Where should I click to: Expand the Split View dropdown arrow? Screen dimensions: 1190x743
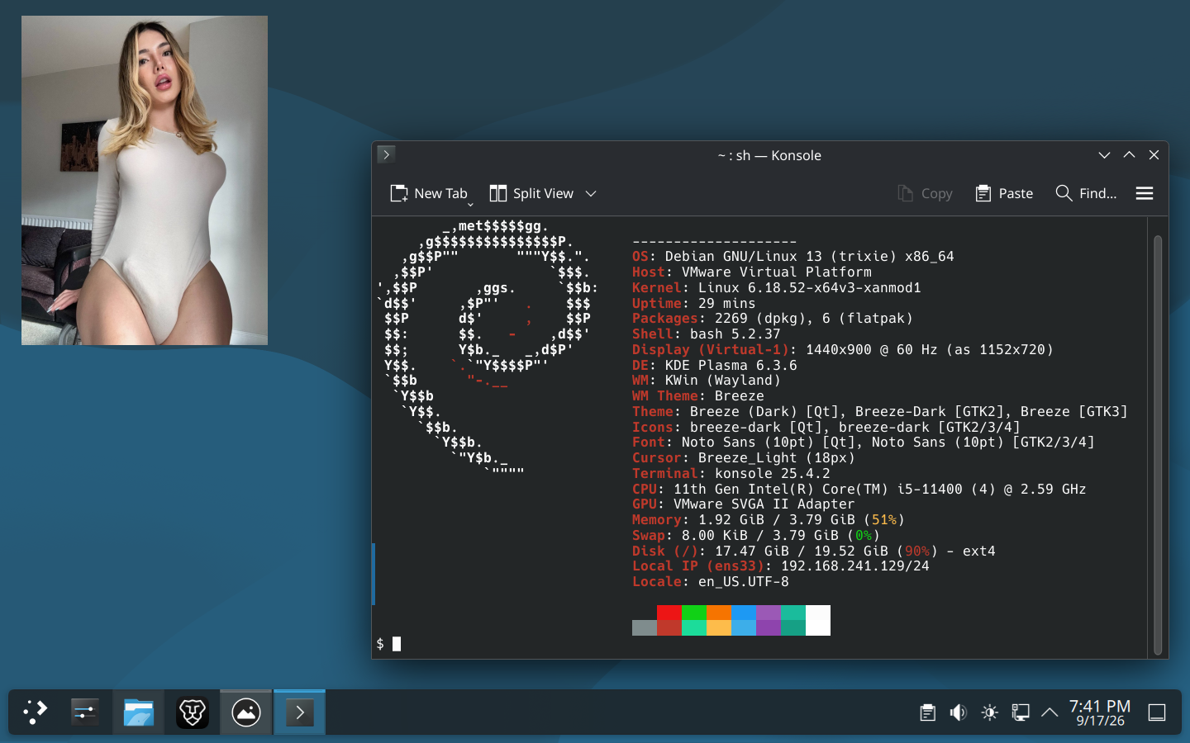coord(591,193)
